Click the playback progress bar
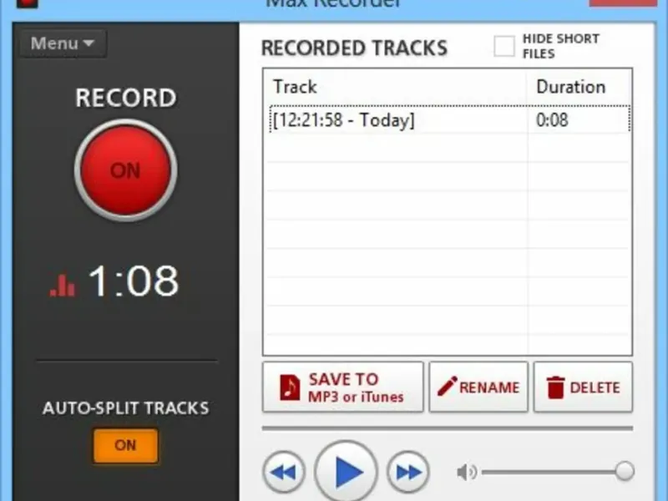This screenshot has height=501, width=668. pyautogui.click(x=448, y=428)
